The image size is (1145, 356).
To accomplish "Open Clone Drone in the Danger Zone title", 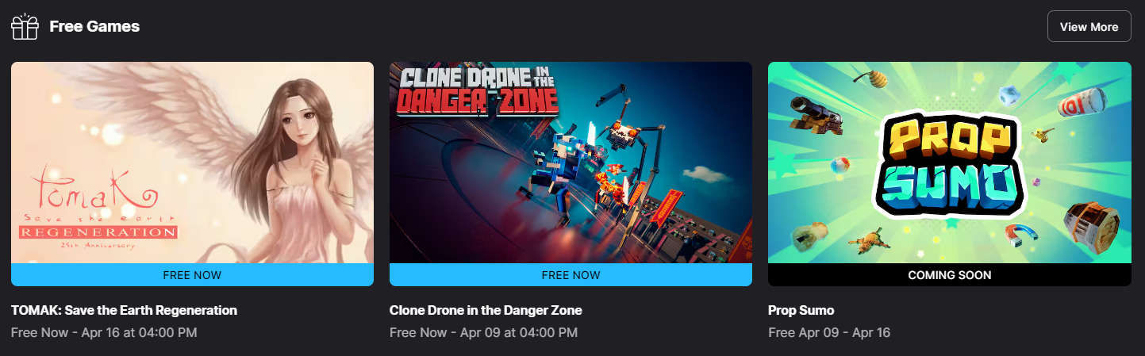I will [486, 310].
